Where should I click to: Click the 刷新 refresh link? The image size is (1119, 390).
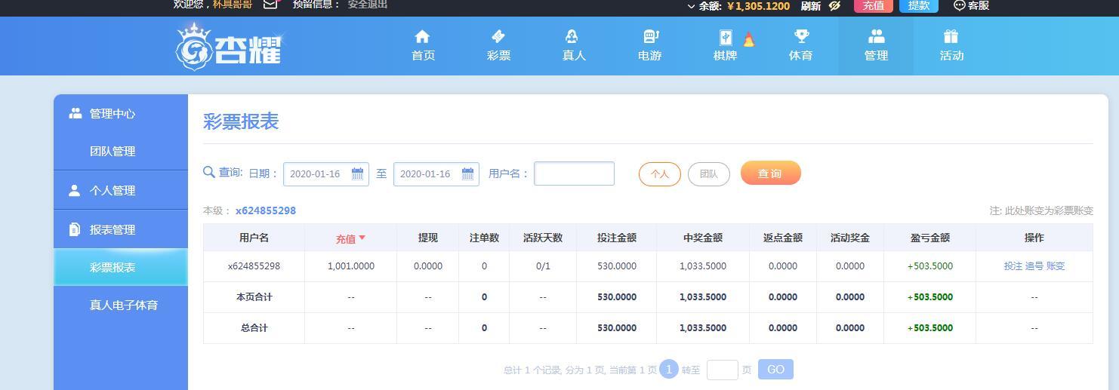tap(810, 5)
